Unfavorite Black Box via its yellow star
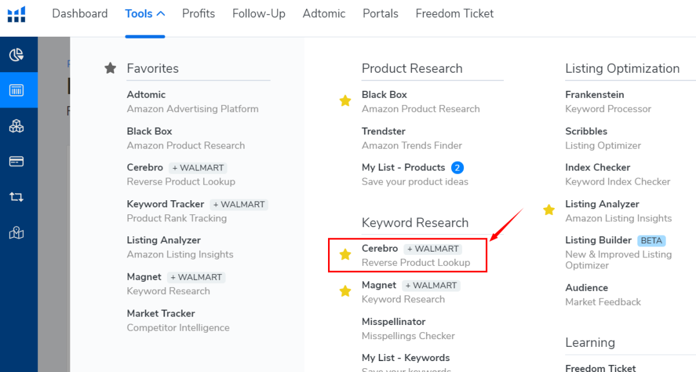The image size is (696, 372). [345, 101]
